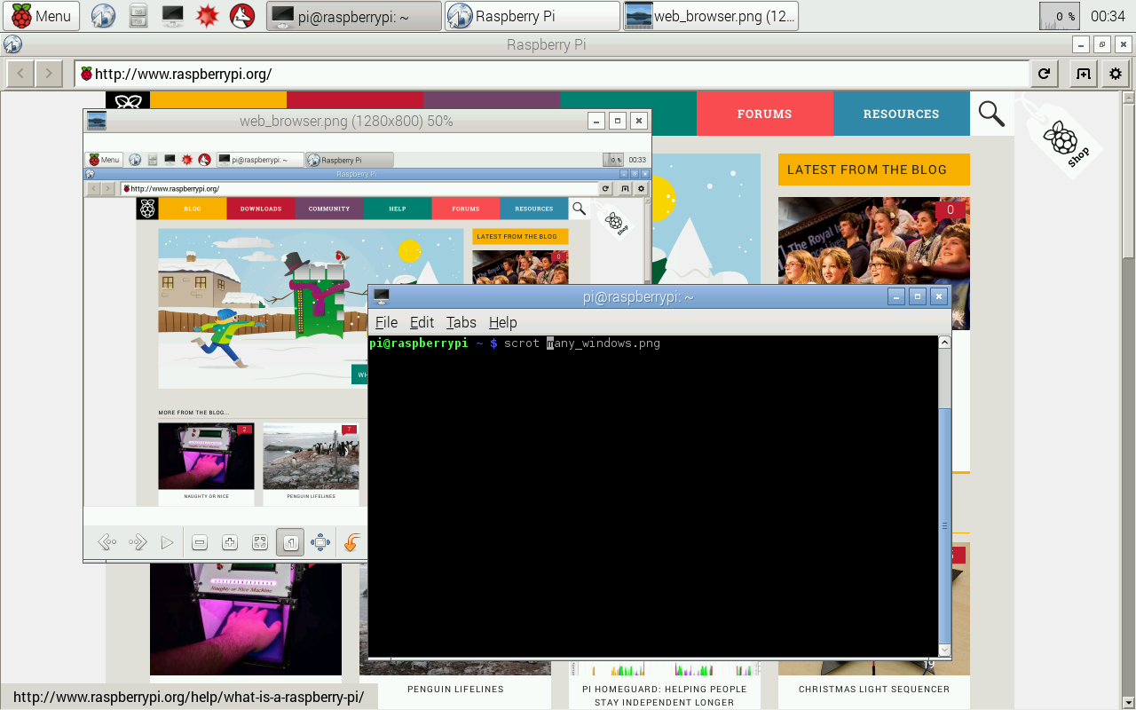Image resolution: width=1136 pixels, height=710 pixels.
Task: Click the website search magnifier icon
Action: (x=991, y=114)
